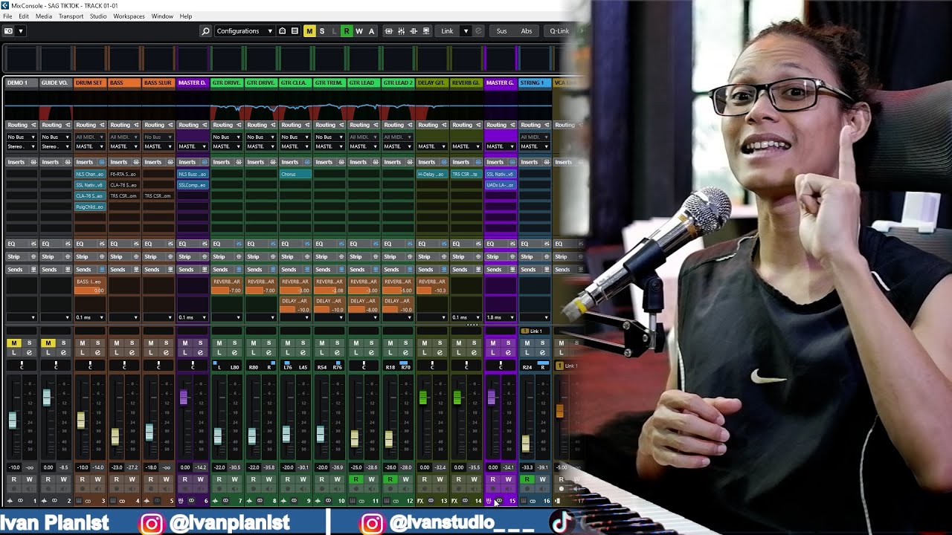Open the channel search magnifier icon

point(205,31)
